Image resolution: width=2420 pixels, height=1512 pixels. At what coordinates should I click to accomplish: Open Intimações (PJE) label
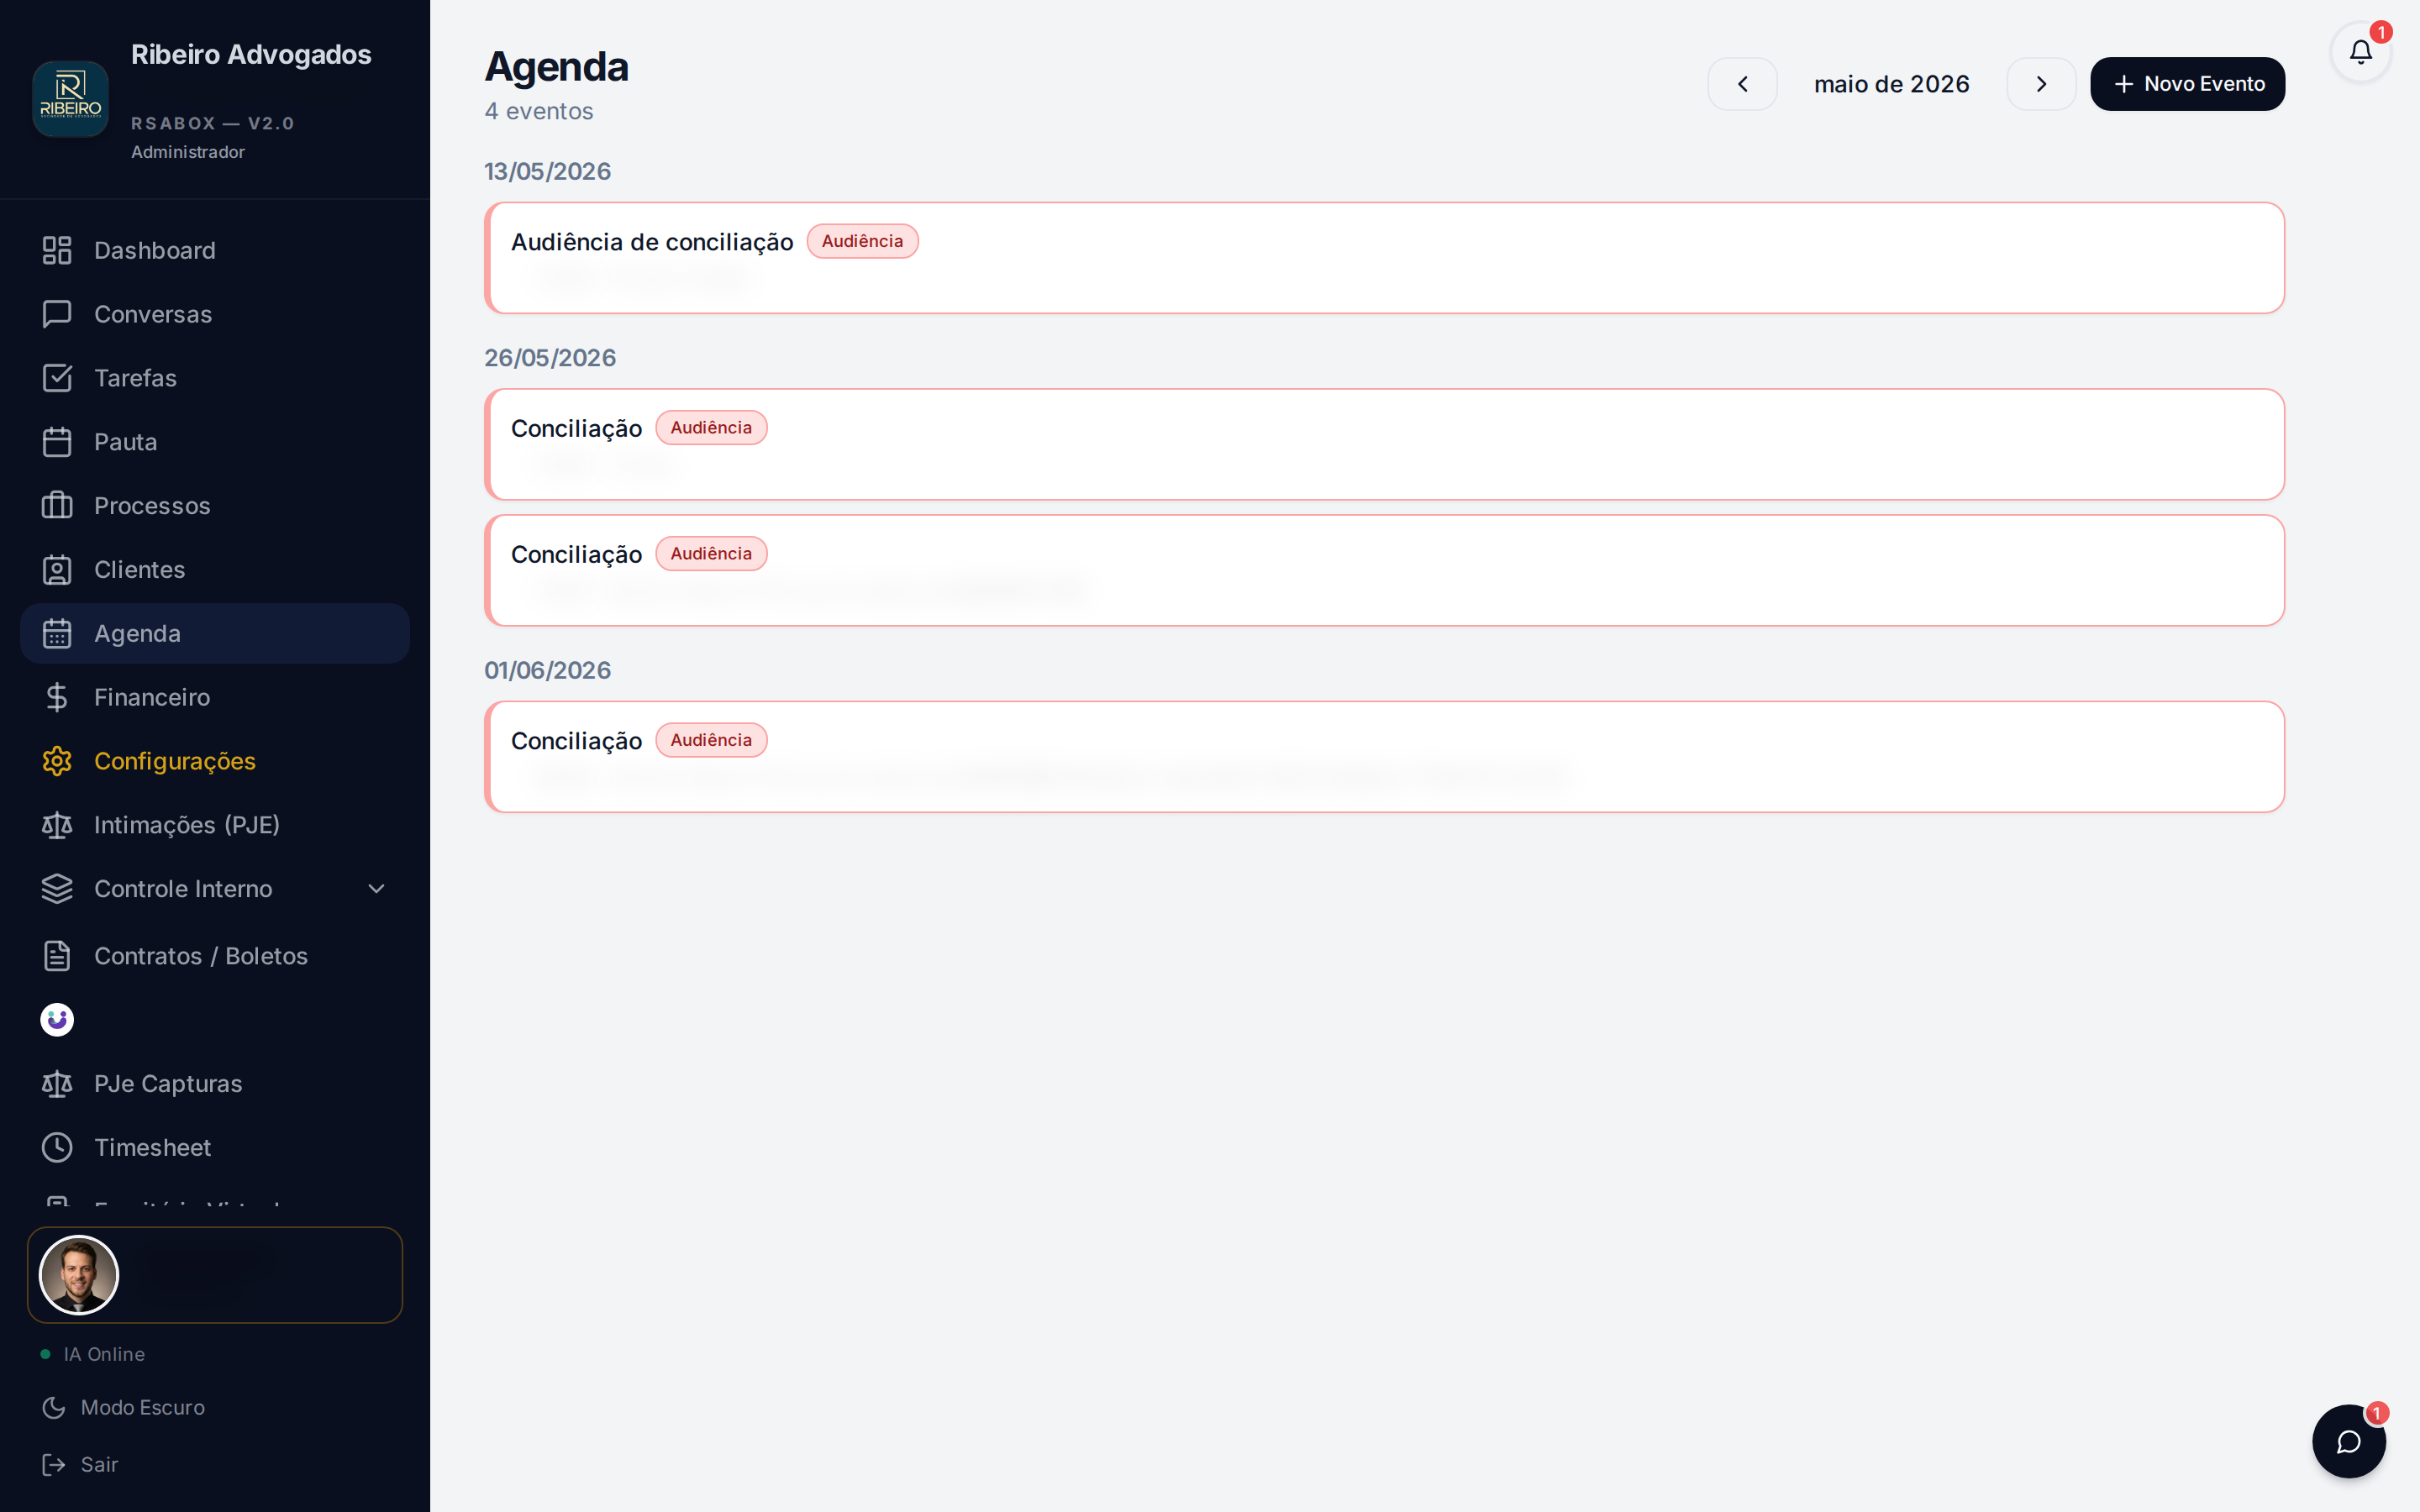tap(187, 825)
